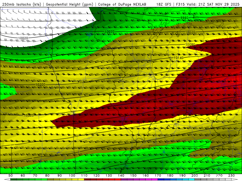The width and height of the screenshot is (242, 181).
Task: Click the "18Z GFS" model run label
Action: [x=164, y=5]
